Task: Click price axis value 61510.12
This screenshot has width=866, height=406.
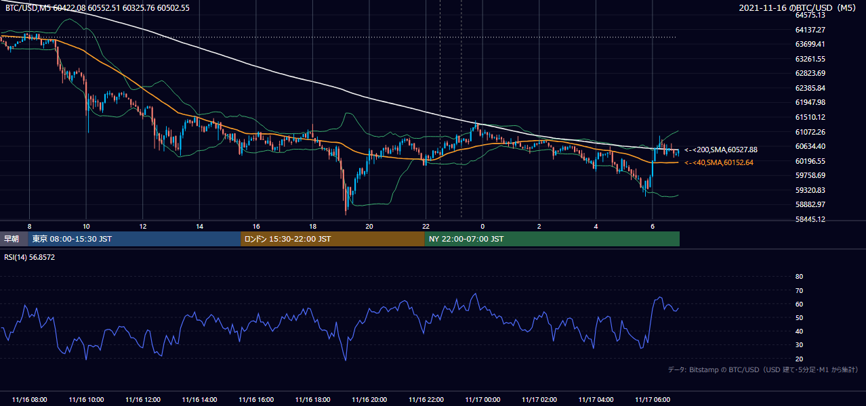Action: click(x=810, y=117)
